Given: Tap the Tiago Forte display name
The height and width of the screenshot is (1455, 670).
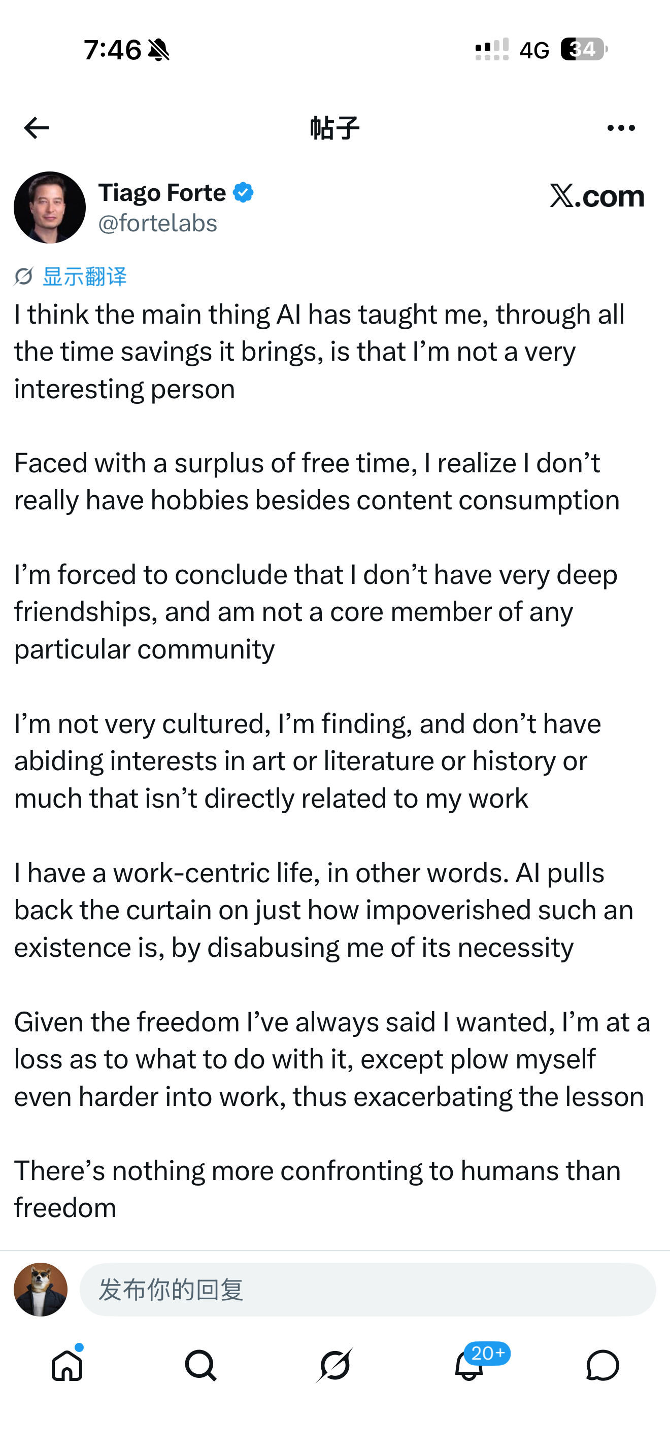Looking at the screenshot, I should (162, 193).
